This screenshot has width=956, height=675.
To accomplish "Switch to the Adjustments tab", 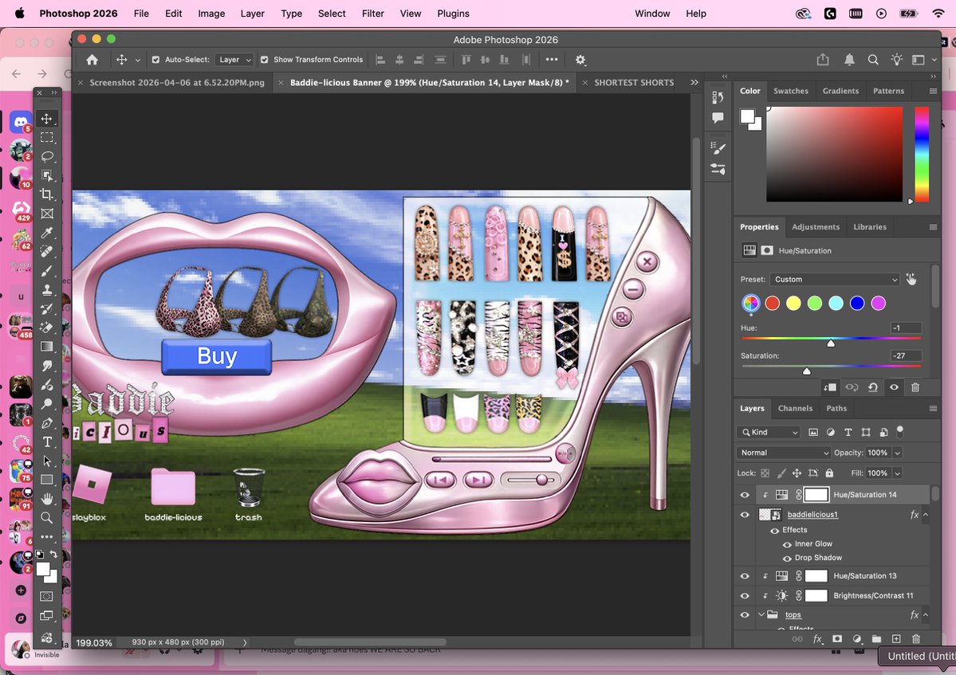I will [x=815, y=226].
